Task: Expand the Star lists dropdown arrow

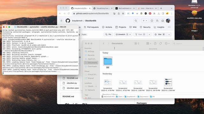Action: [x=169, y=35]
